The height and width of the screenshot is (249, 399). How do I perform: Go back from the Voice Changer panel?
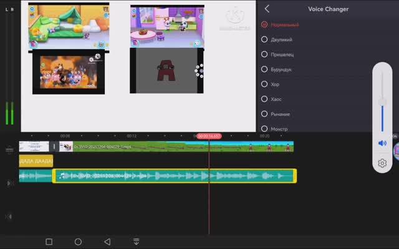coord(267,9)
